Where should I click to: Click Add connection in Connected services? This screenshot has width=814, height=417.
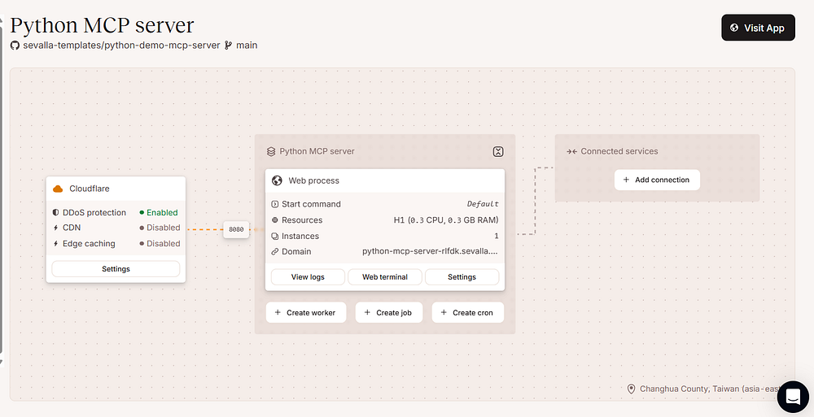pyautogui.click(x=657, y=180)
